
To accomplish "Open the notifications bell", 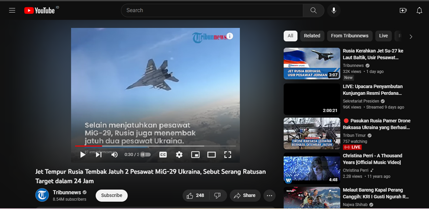I will click(419, 10).
